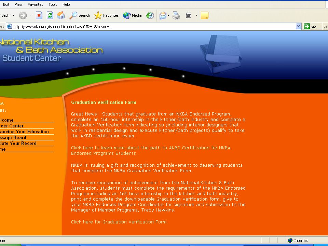Expand the address bar dropdown

299,27
